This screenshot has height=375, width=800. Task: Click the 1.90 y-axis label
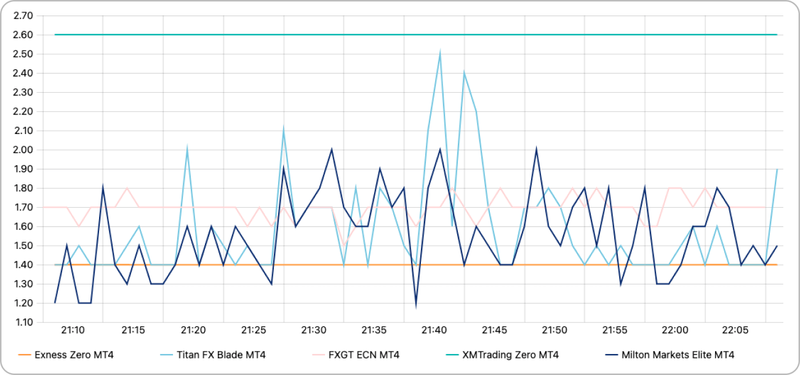click(x=23, y=168)
